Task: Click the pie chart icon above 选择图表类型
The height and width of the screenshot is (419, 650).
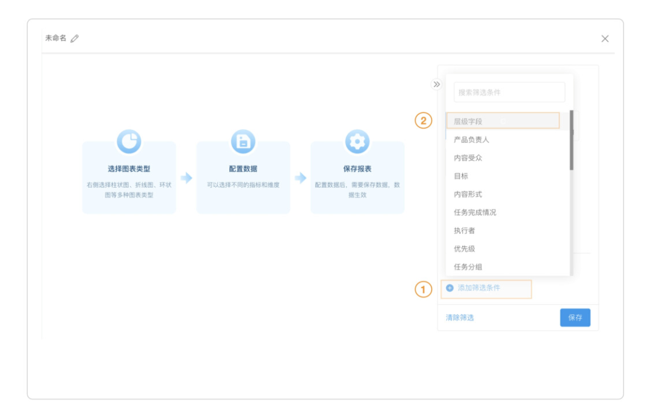Action: pos(129,141)
